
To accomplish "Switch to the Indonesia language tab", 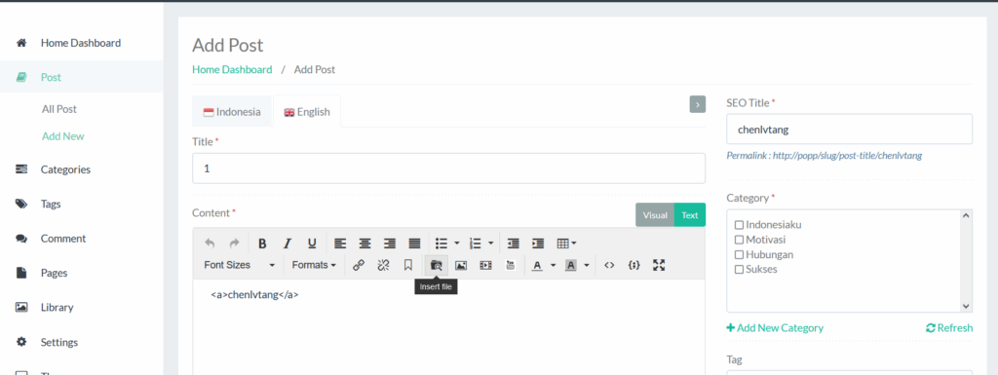I will (232, 112).
